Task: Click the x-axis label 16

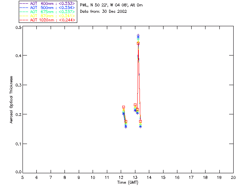Action: (177, 177)
